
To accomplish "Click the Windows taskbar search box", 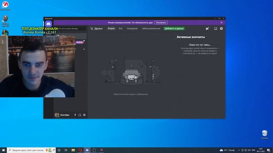I will click(31, 150).
